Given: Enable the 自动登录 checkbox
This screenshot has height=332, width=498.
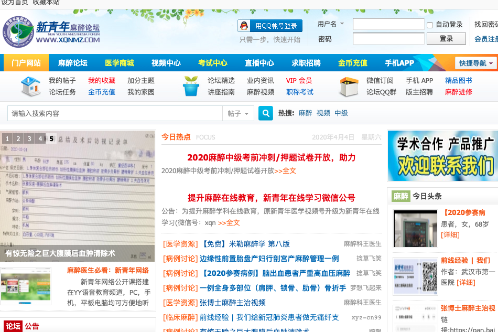Looking at the screenshot, I should point(430,25).
